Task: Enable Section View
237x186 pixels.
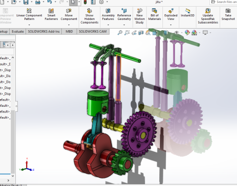Action: (141, 32)
